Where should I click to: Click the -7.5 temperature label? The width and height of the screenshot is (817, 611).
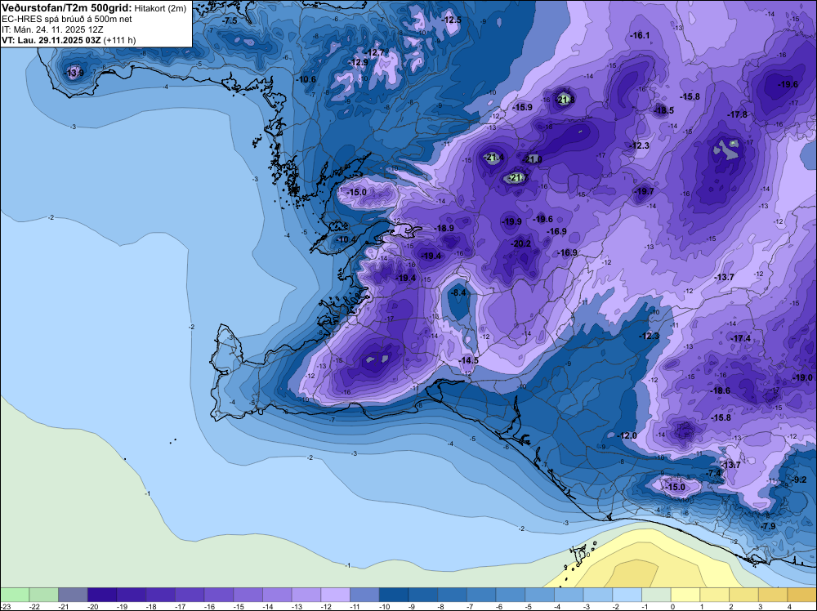click(x=229, y=20)
